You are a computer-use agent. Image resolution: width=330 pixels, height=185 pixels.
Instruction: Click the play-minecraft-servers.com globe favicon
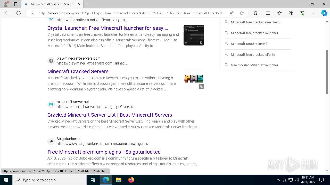click(x=51, y=61)
